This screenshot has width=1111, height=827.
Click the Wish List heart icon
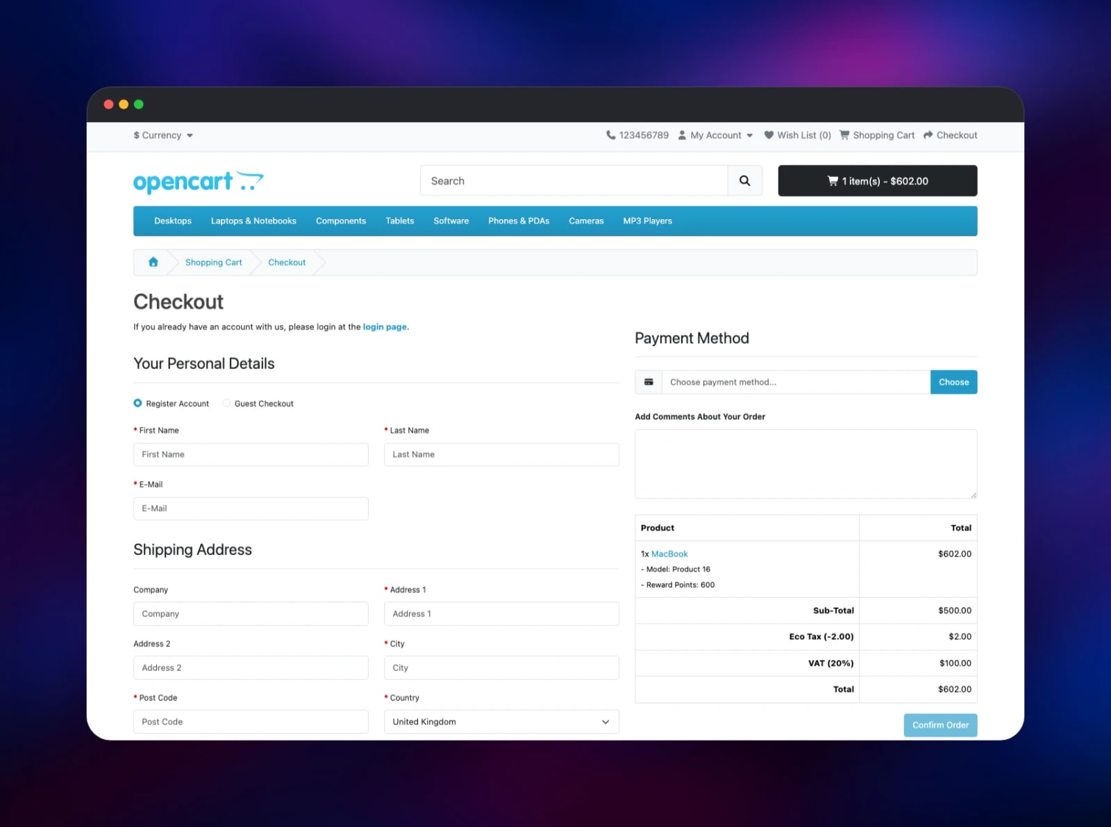coord(769,135)
